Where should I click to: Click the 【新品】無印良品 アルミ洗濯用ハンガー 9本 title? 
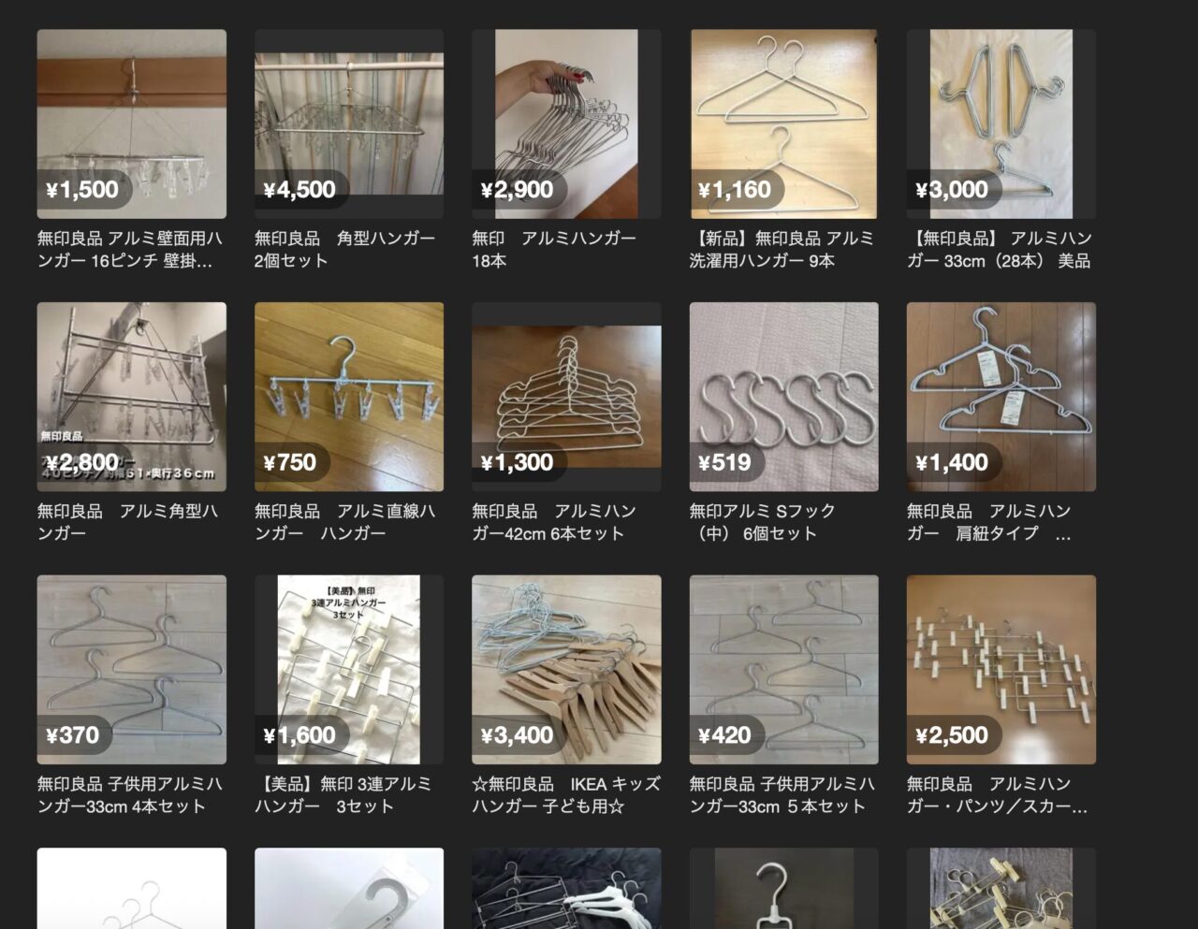coord(782,249)
